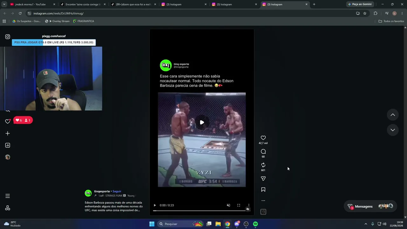Open the video player's more options menu

pos(249,205)
